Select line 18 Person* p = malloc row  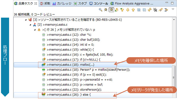click(x=88, y=70)
